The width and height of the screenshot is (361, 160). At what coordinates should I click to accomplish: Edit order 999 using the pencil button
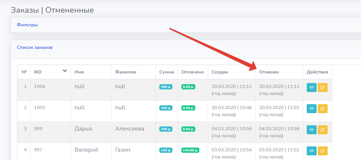pyautogui.click(x=322, y=130)
